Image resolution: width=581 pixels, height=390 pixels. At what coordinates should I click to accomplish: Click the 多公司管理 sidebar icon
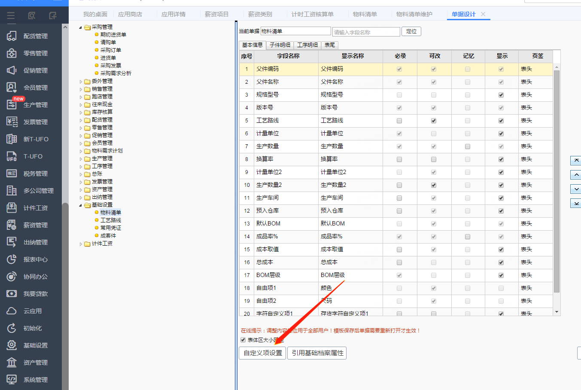click(x=12, y=191)
